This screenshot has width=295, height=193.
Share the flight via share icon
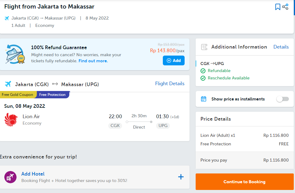click(285, 7)
